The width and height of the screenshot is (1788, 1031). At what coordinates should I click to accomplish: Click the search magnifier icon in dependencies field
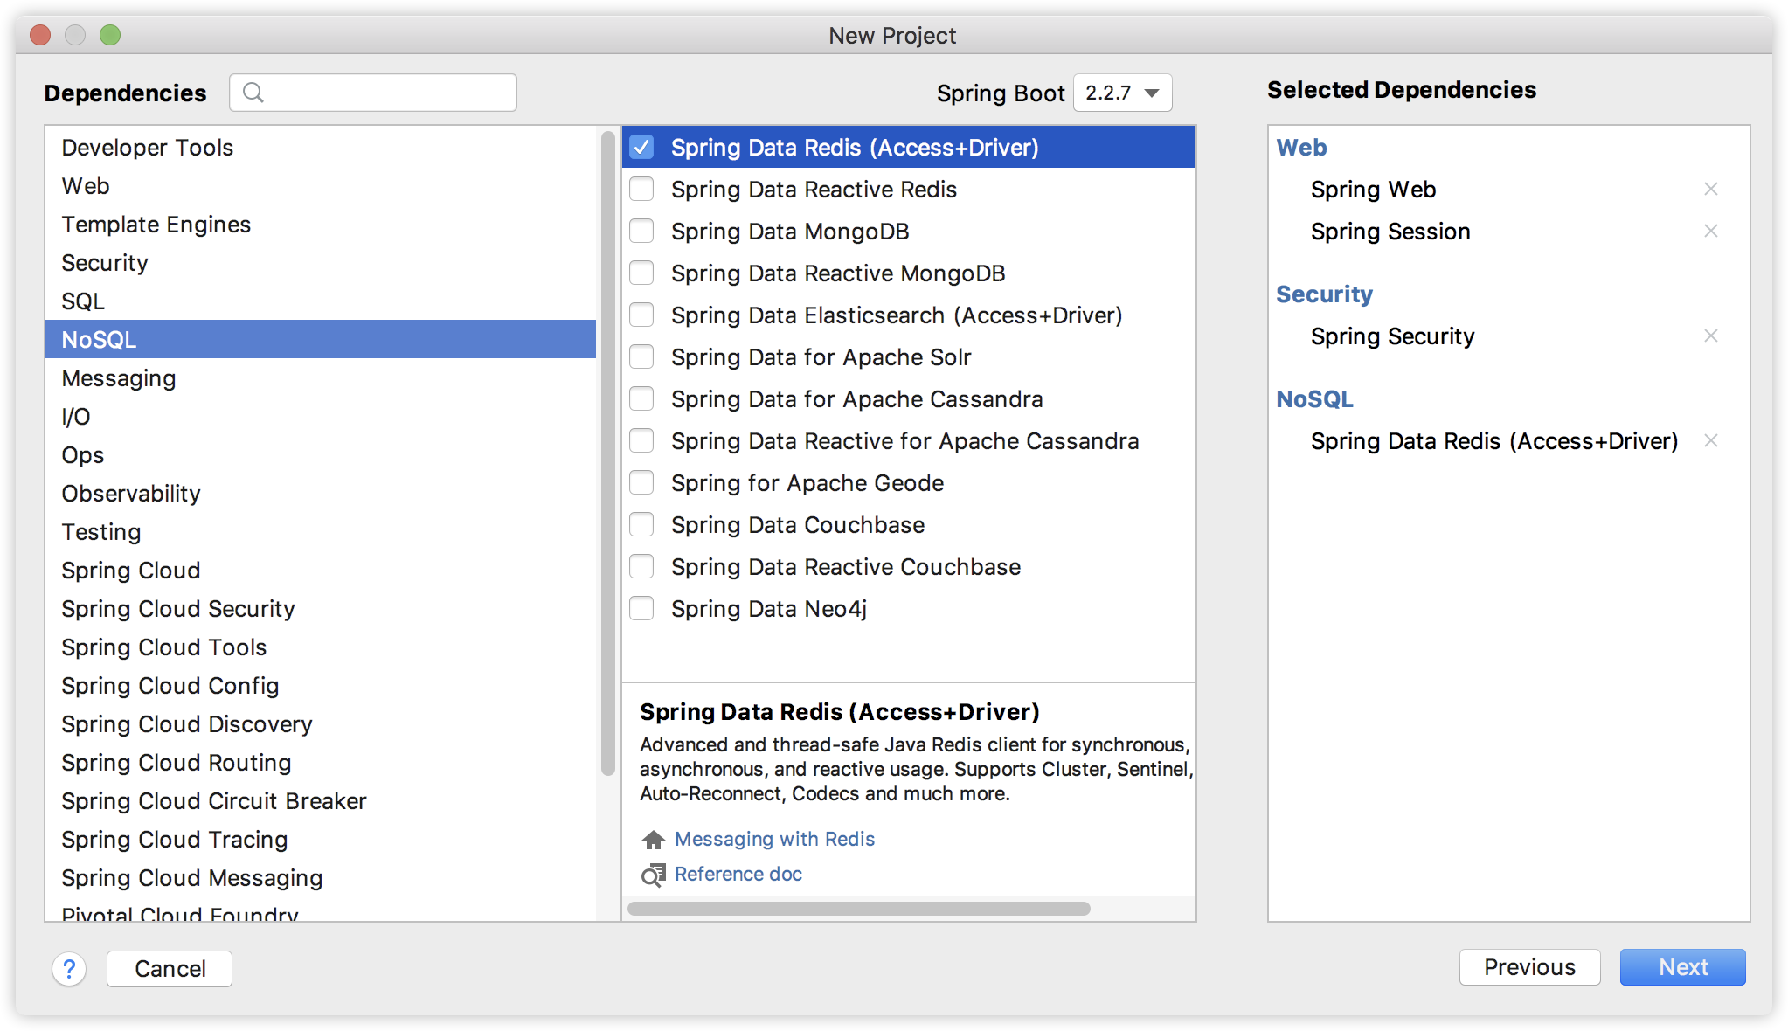[253, 93]
